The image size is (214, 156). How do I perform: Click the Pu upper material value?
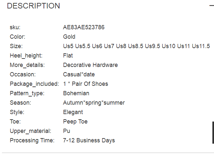point(67,131)
